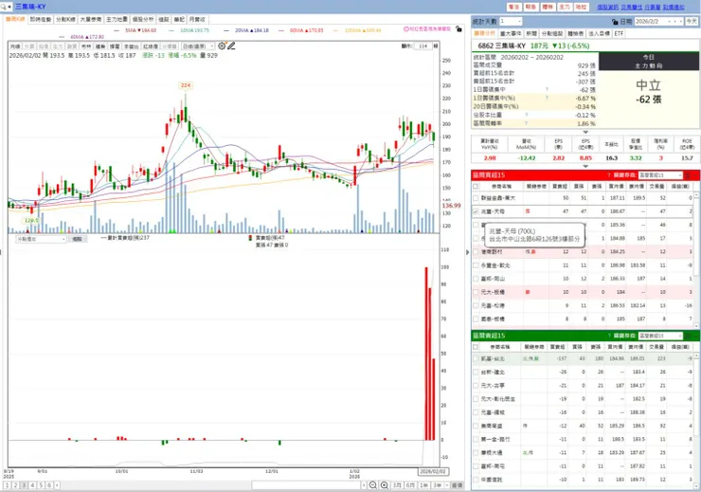The width and height of the screenshot is (701, 492).
Task: Zoom out the chart with minus magnifier
Action: pyautogui.click(x=373, y=484)
